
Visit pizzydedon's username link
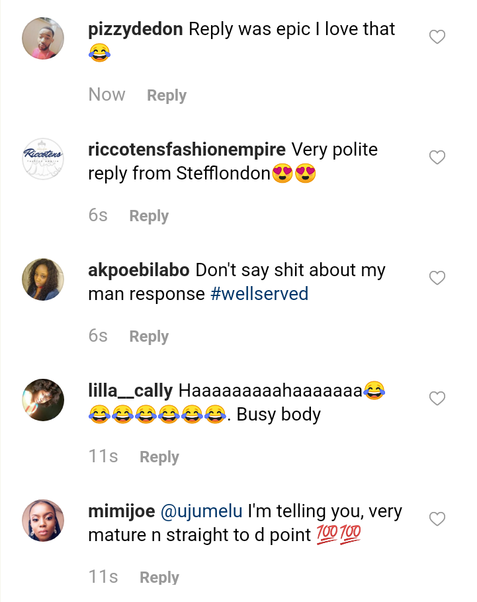click(136, 29)
